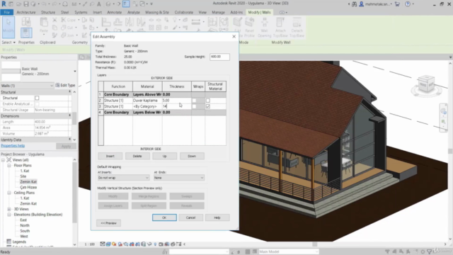The image size is (453, 255).
Task: Click the Properties palette vertical scrollbar
Action: (x=74, y=118)
